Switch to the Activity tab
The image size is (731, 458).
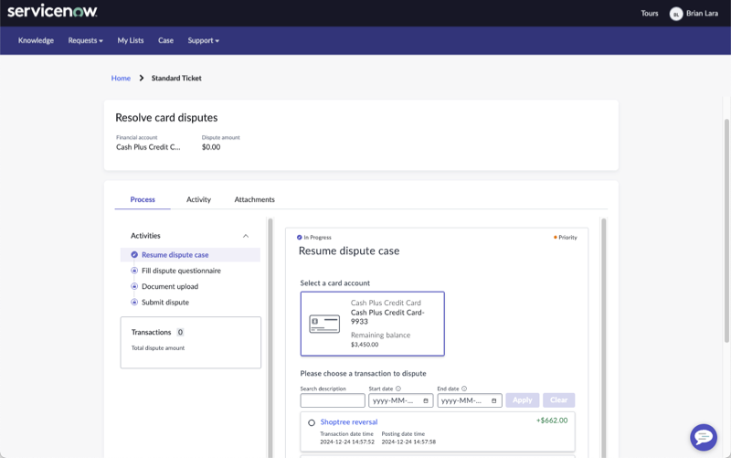point(198,199)
